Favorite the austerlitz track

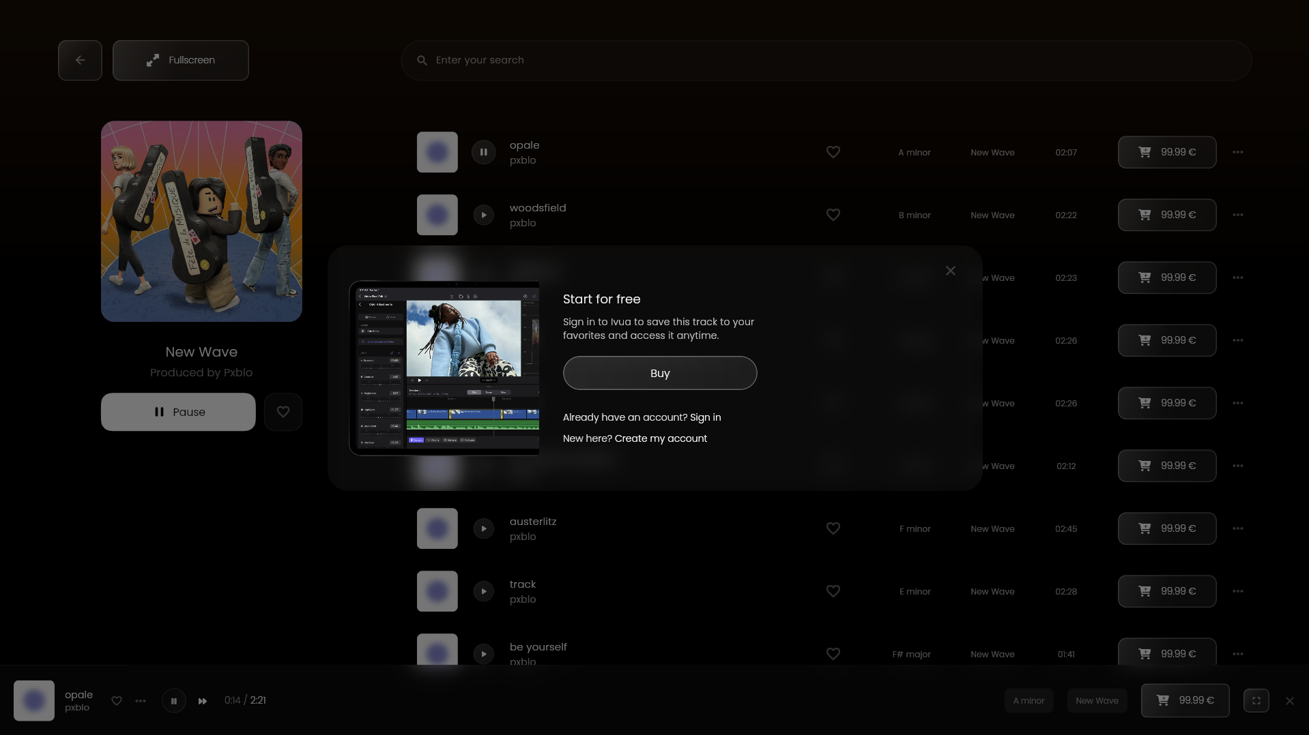point(833,528)
